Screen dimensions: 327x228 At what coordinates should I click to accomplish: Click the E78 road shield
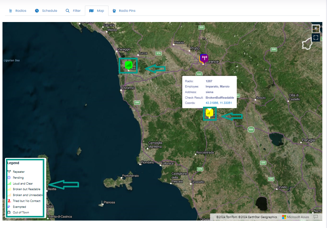tap(200, 169)
